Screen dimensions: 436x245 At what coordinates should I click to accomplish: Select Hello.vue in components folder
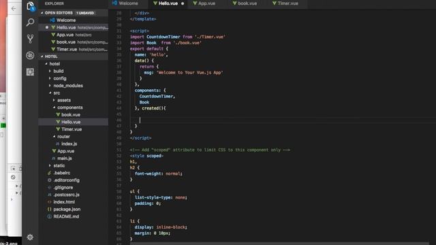[x=73, y=122]
